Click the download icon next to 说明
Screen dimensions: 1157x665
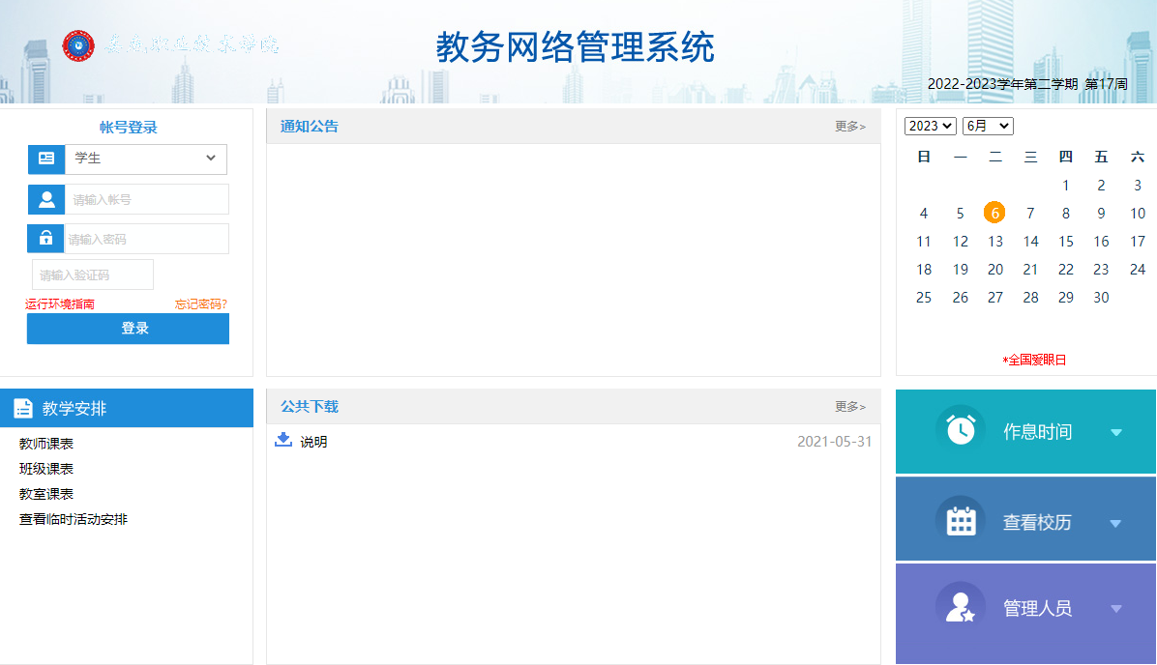pyautogui.click(x=283, y=441)
